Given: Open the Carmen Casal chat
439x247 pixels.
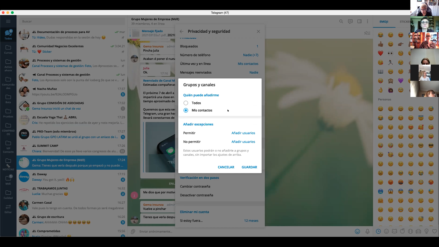Looking at the screenshot, I should 72,205.
